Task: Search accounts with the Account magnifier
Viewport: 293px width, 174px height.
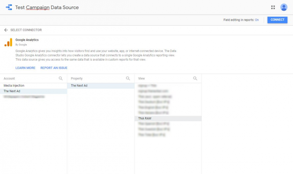Action: pos(61,78)
